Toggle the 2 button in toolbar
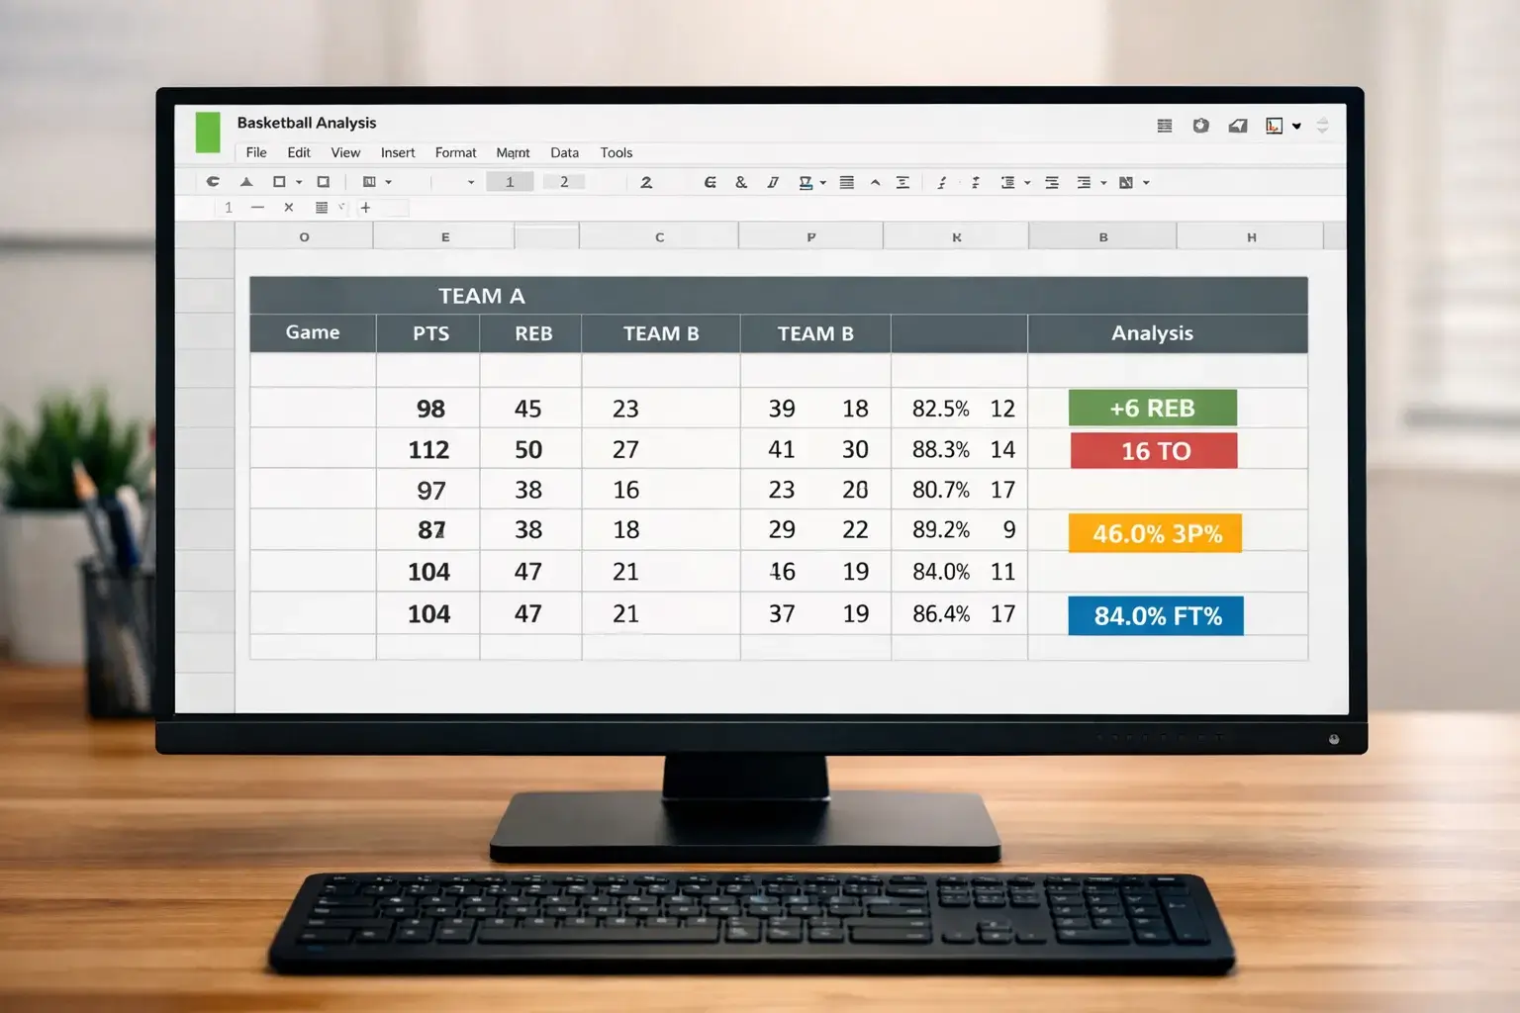 pos(564,182)
